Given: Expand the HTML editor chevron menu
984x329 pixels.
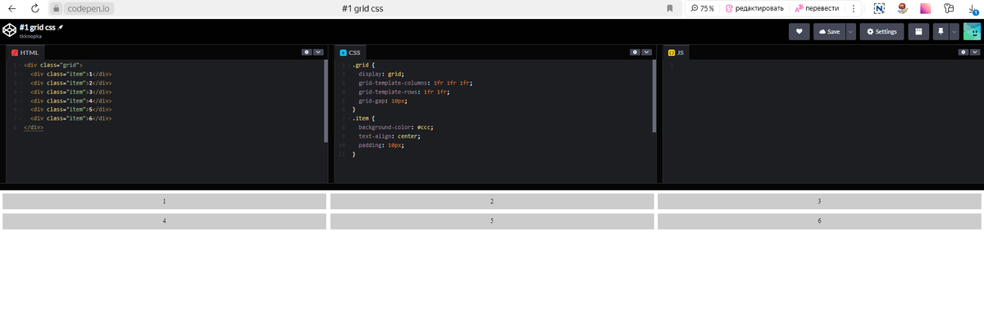Looking at the screenshot, I should [x=318, y=52].
